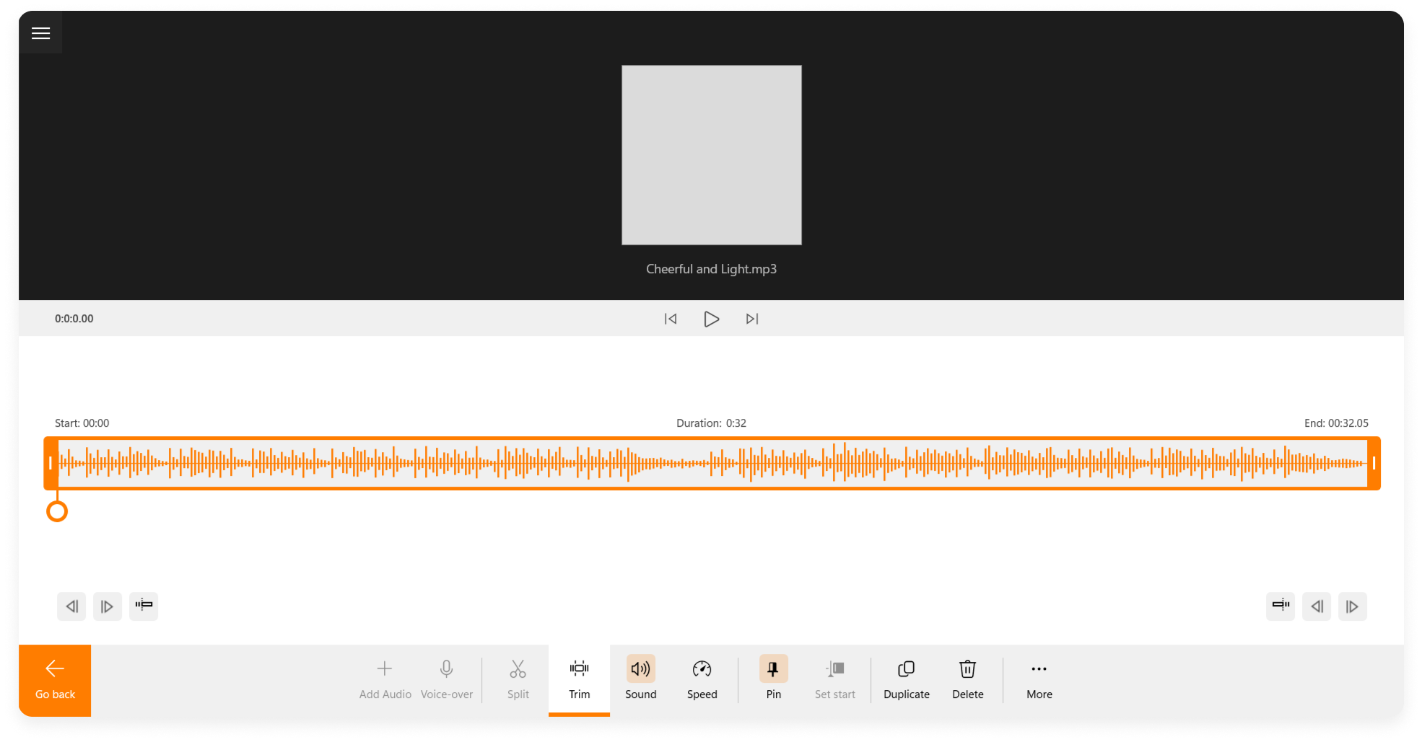
Task: Click the circular playhead marker below the waveform
Action: [57, 511]
